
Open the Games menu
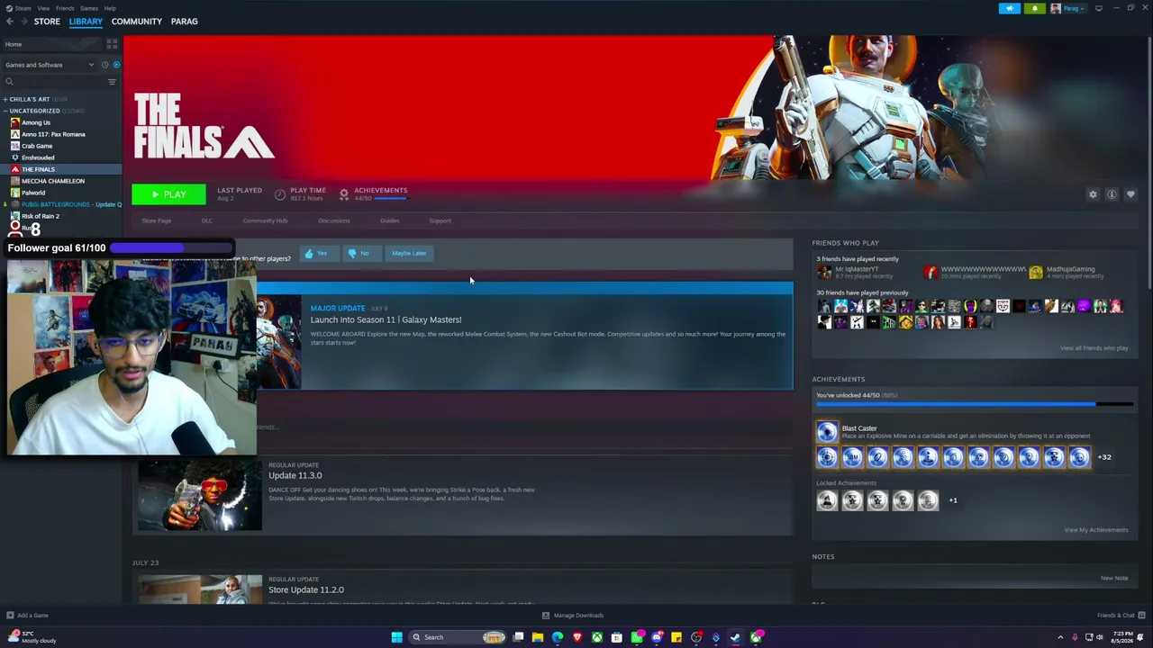pyautogui.click(x=89, y=8)
